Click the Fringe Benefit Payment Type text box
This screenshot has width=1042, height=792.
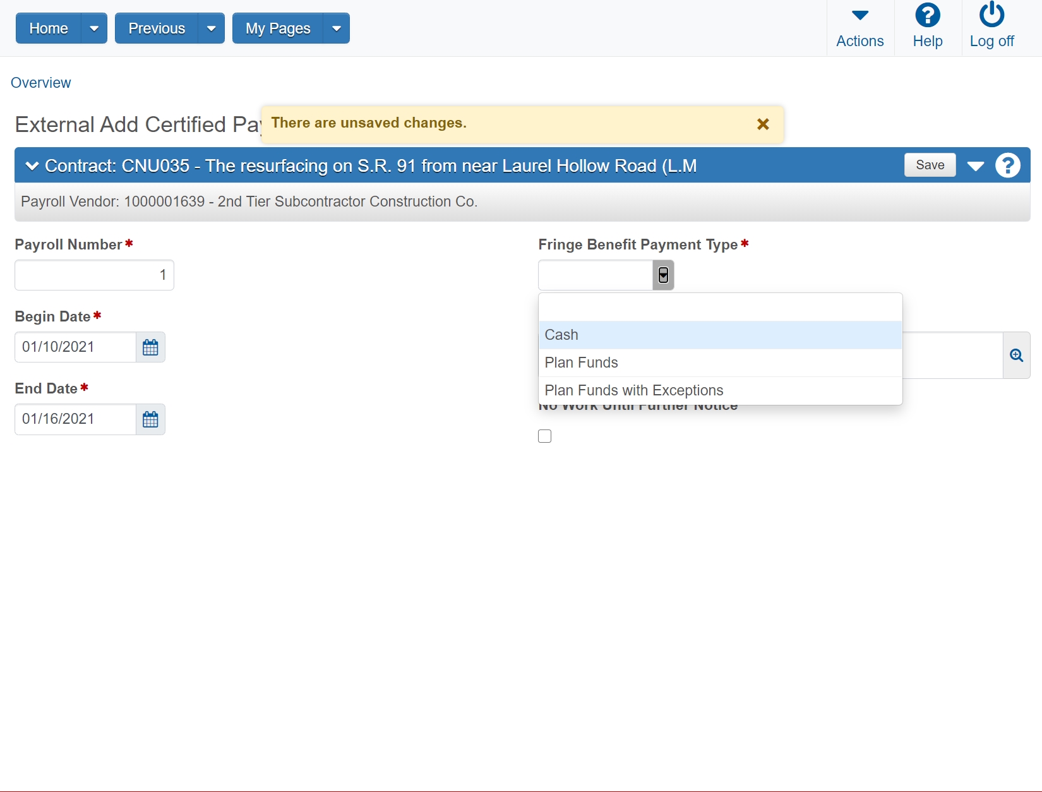596,275
